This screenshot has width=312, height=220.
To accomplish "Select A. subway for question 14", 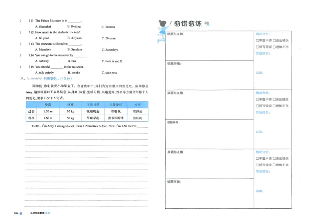I will (42, 61).
